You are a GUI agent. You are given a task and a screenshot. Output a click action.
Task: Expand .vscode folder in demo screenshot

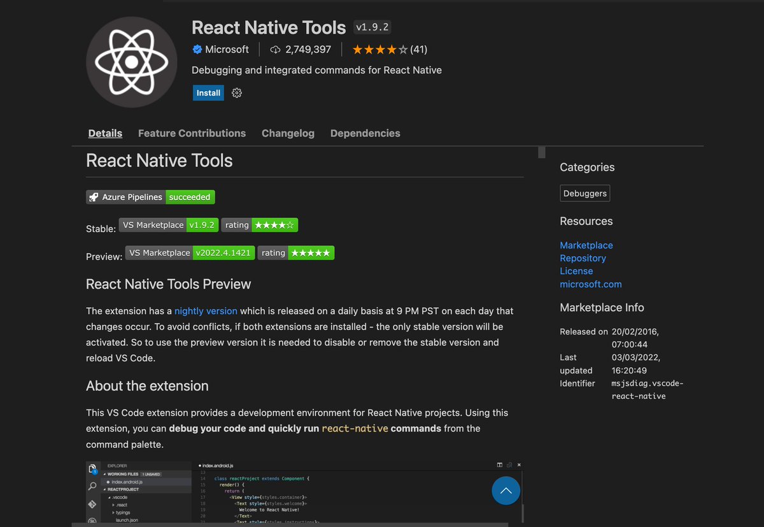(x=118, y=497)
